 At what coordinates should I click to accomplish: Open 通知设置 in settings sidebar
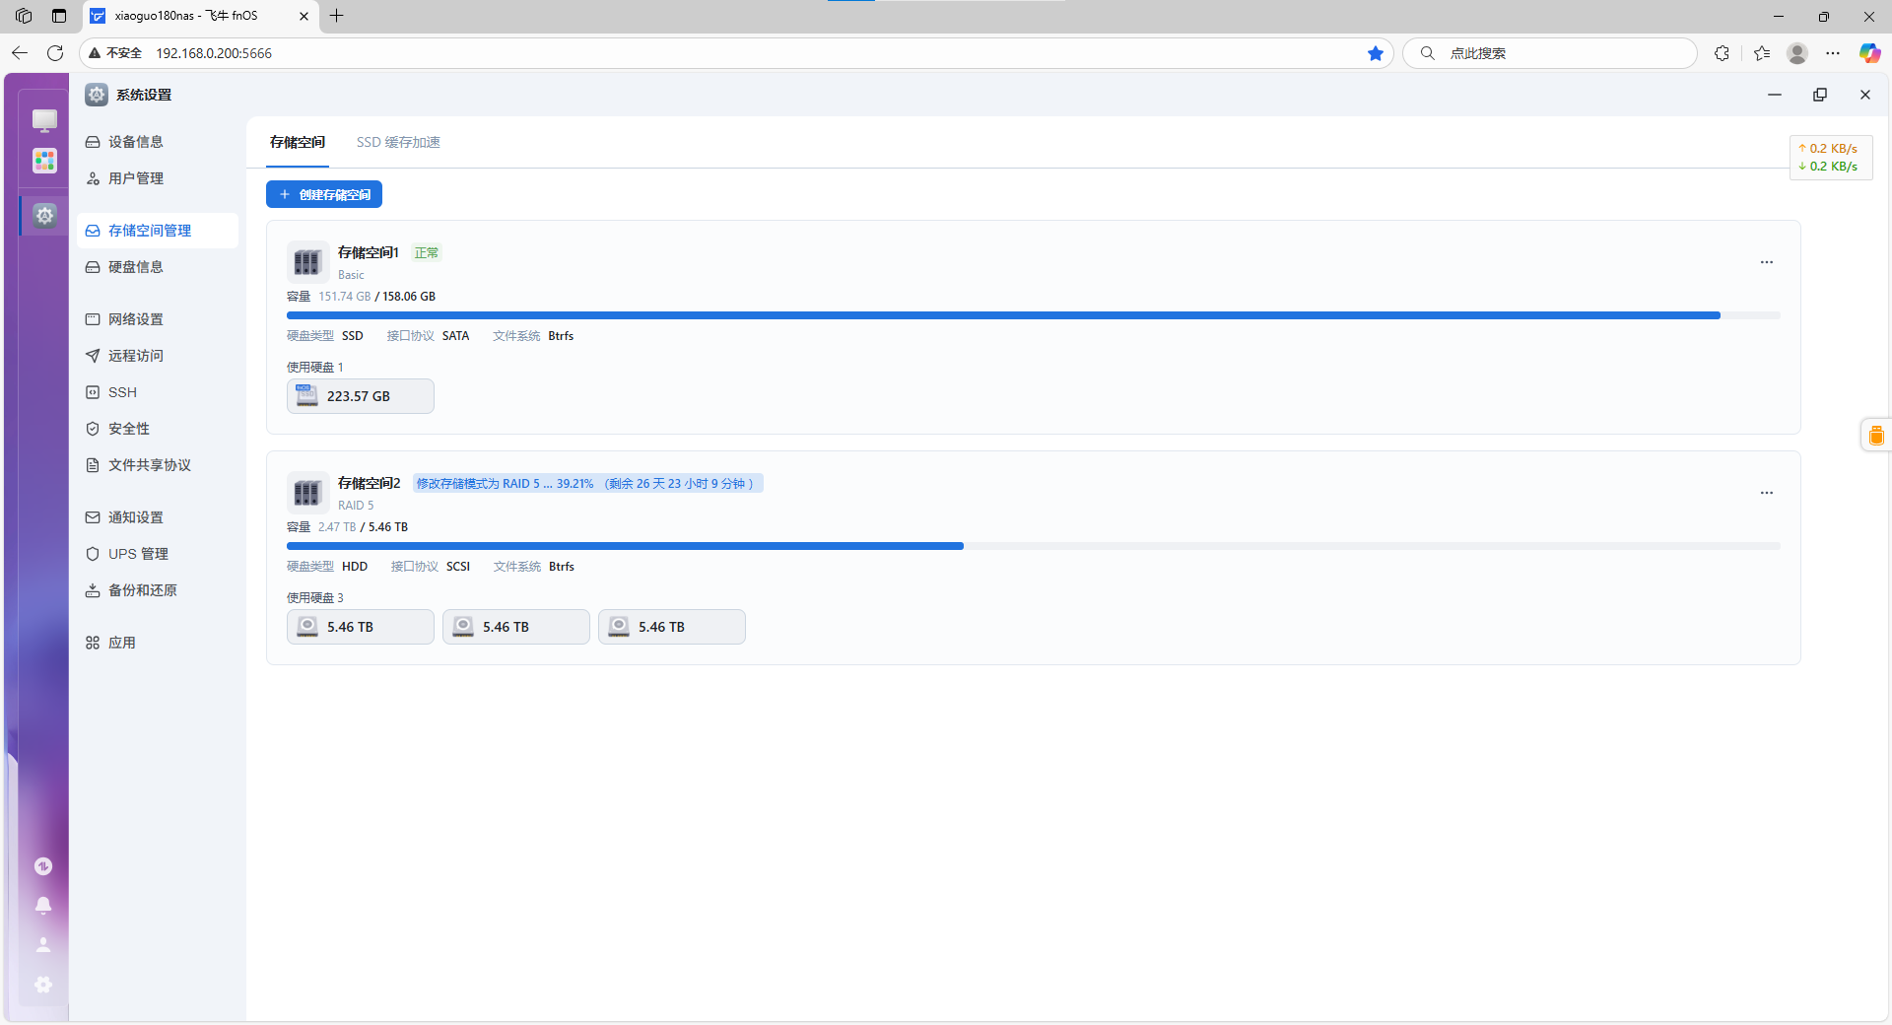[x=158, y=517]
